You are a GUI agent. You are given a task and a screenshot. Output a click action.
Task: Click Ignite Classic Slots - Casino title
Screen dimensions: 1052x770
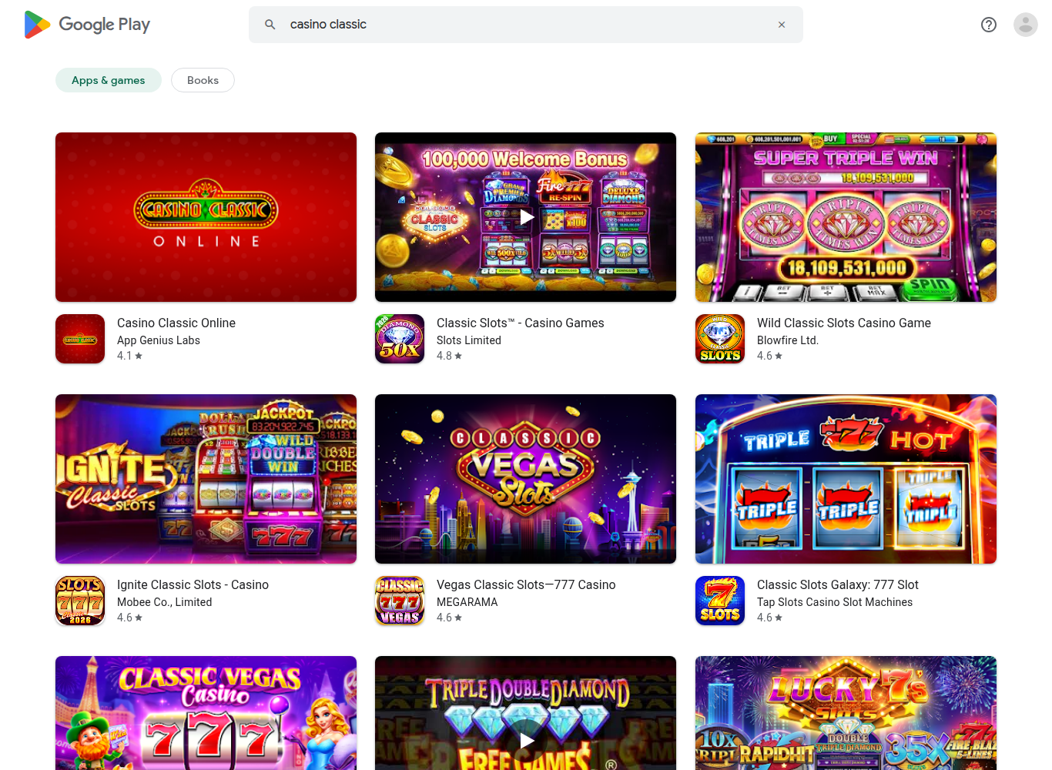pyautogui.click(x=193, y=585)
